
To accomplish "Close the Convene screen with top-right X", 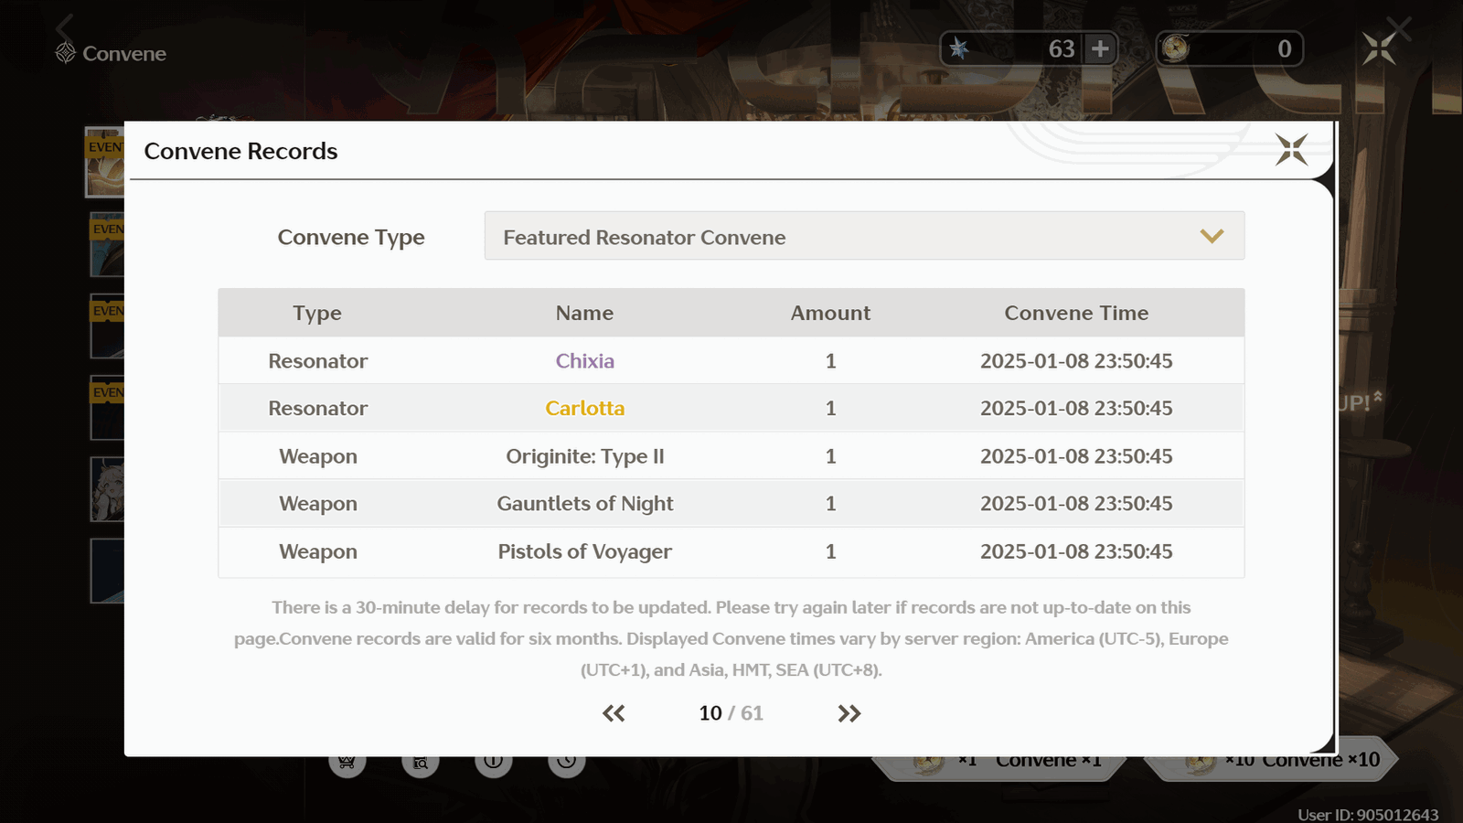I will 1379,48.
